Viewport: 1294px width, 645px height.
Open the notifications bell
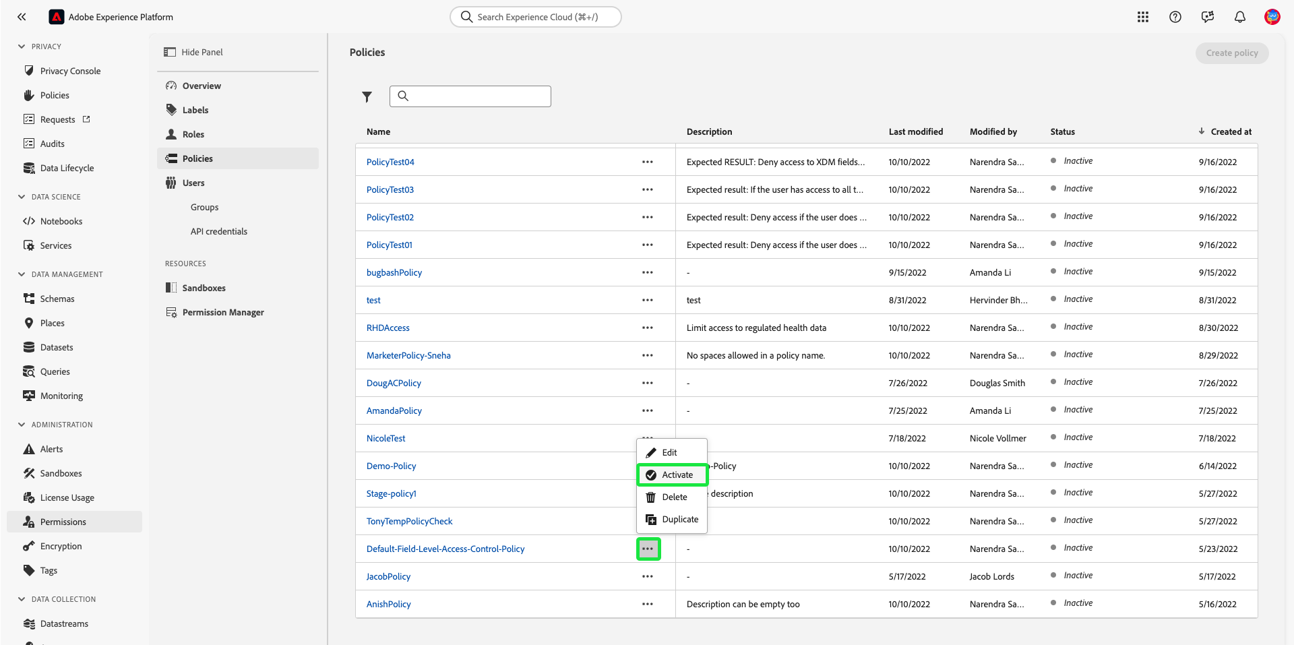point(1240,17)
